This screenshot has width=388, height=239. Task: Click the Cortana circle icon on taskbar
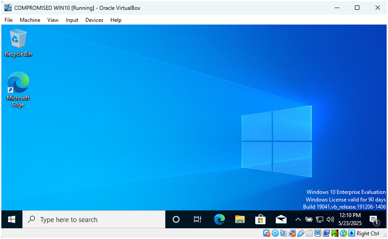[x=176, y=219]
